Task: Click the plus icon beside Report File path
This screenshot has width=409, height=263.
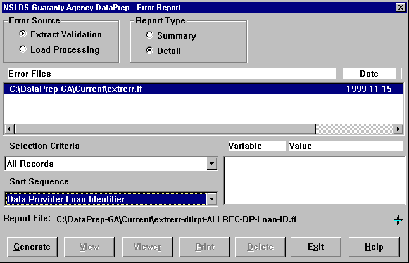Action: pyautogui.click(x=397, y=221)
